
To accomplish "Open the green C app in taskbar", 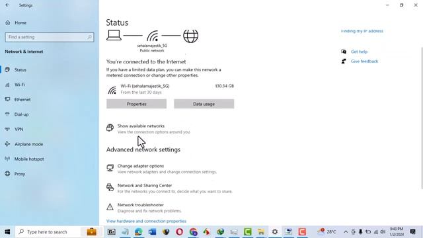I will click(247, 232).
